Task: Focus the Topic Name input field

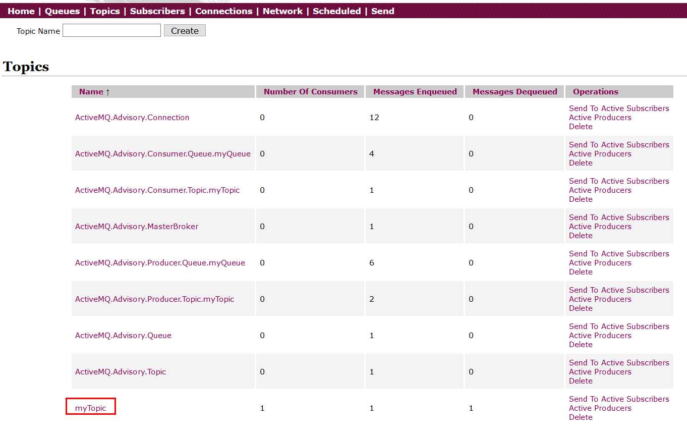Action: [x=111, y=30]
